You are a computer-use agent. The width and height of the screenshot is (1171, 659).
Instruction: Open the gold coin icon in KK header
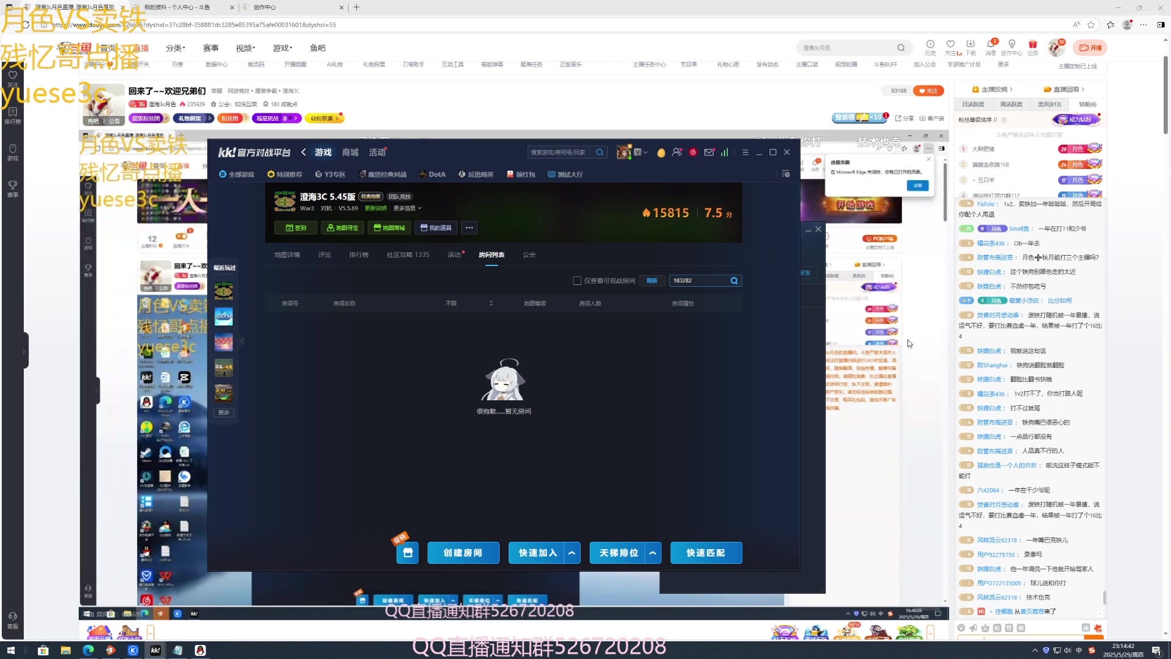(x=661, y=153)
